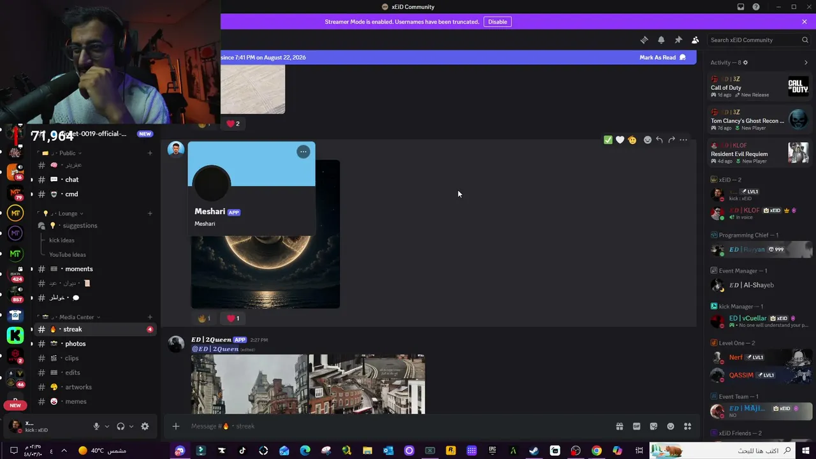
Task: Deafen with headphones icon
Action: click(120, 426)
